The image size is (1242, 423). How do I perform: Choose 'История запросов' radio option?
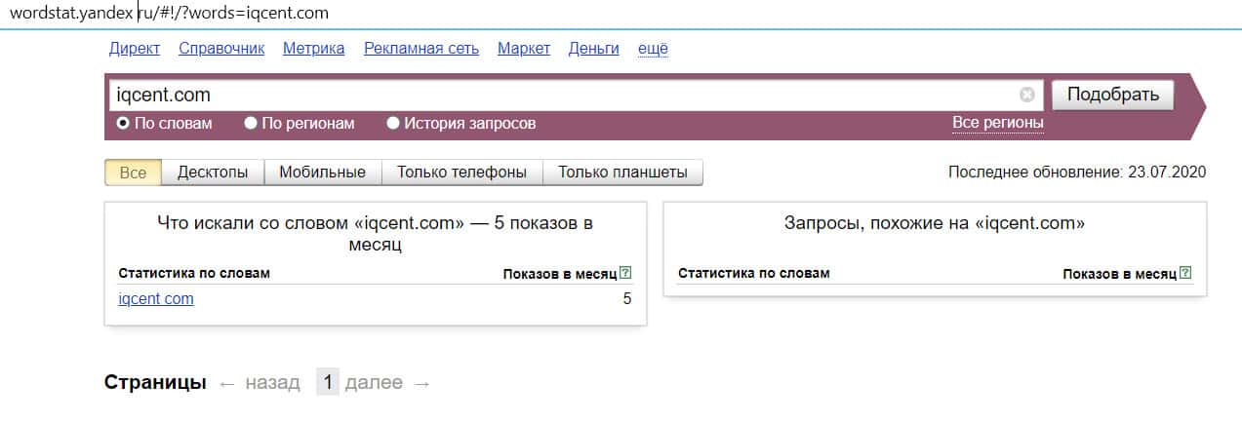(393, 124)
